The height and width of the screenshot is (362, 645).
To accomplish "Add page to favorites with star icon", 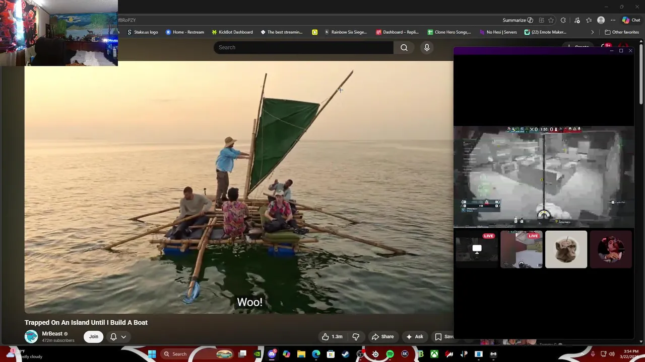I will click(x=551, y=20).
